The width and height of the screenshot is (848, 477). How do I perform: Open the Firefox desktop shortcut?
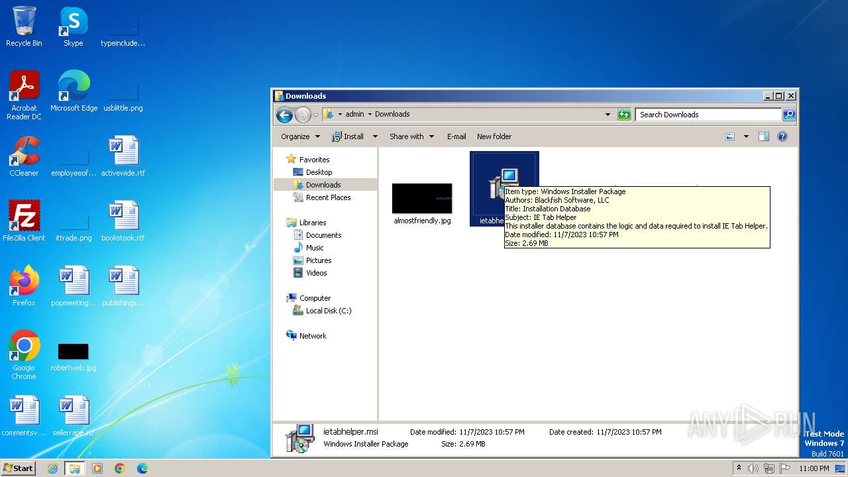coord(24,286)
